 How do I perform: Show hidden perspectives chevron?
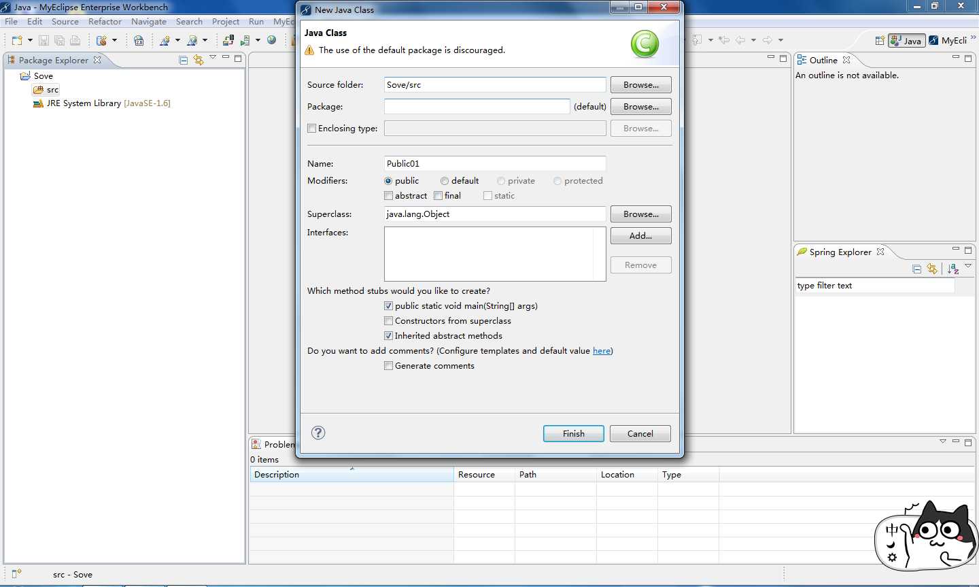(x=974, y=38)
